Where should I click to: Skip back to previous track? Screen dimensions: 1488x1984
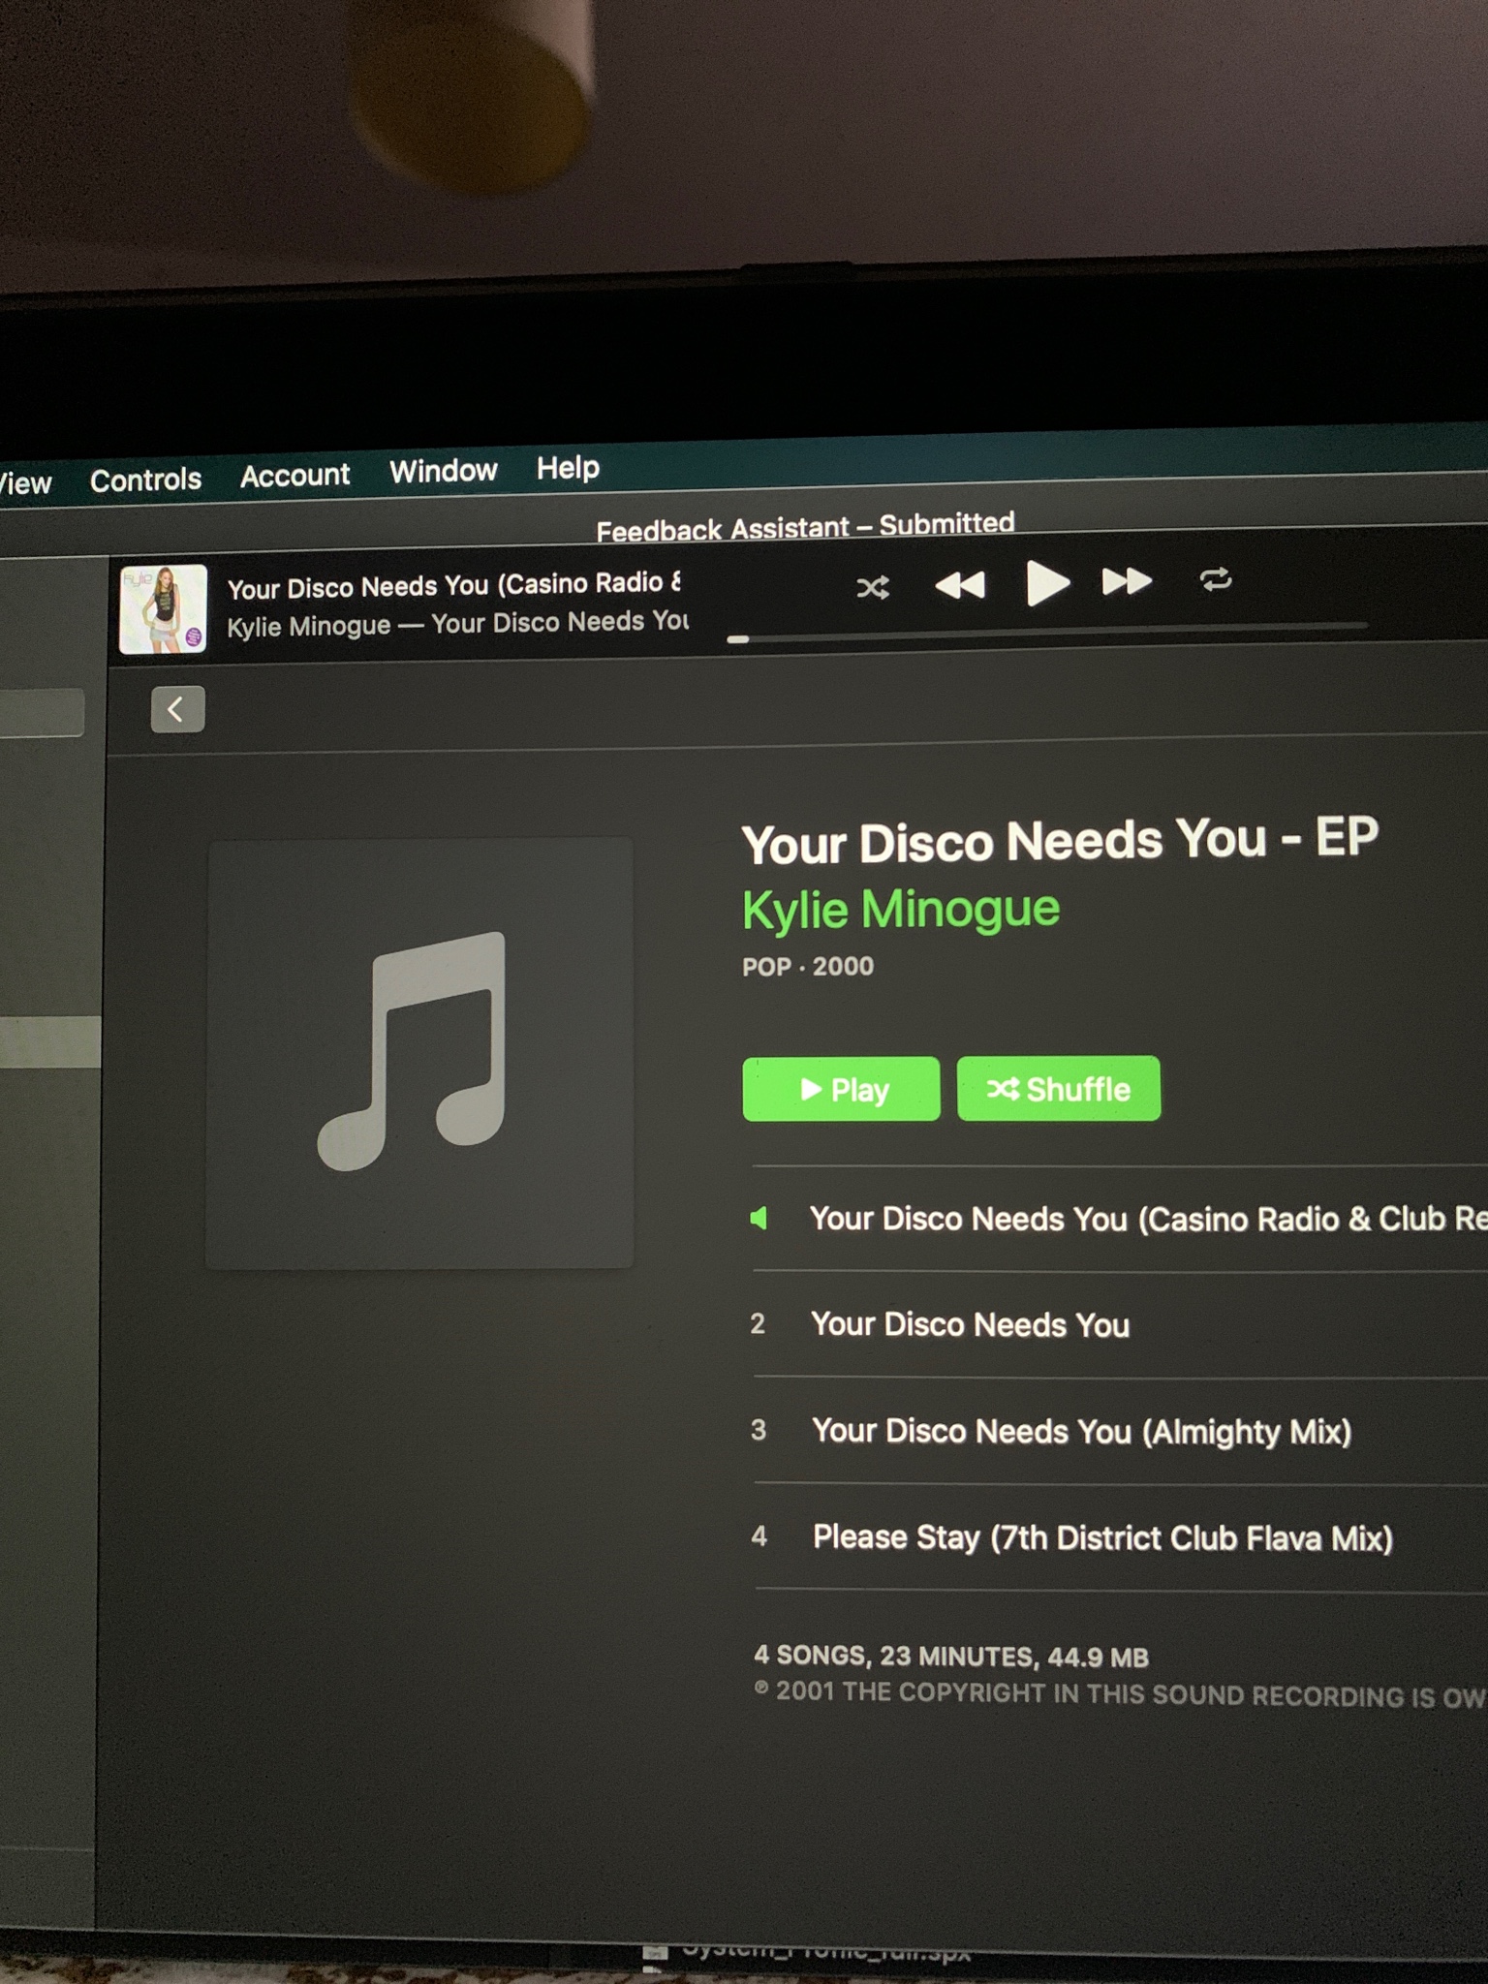960,585
